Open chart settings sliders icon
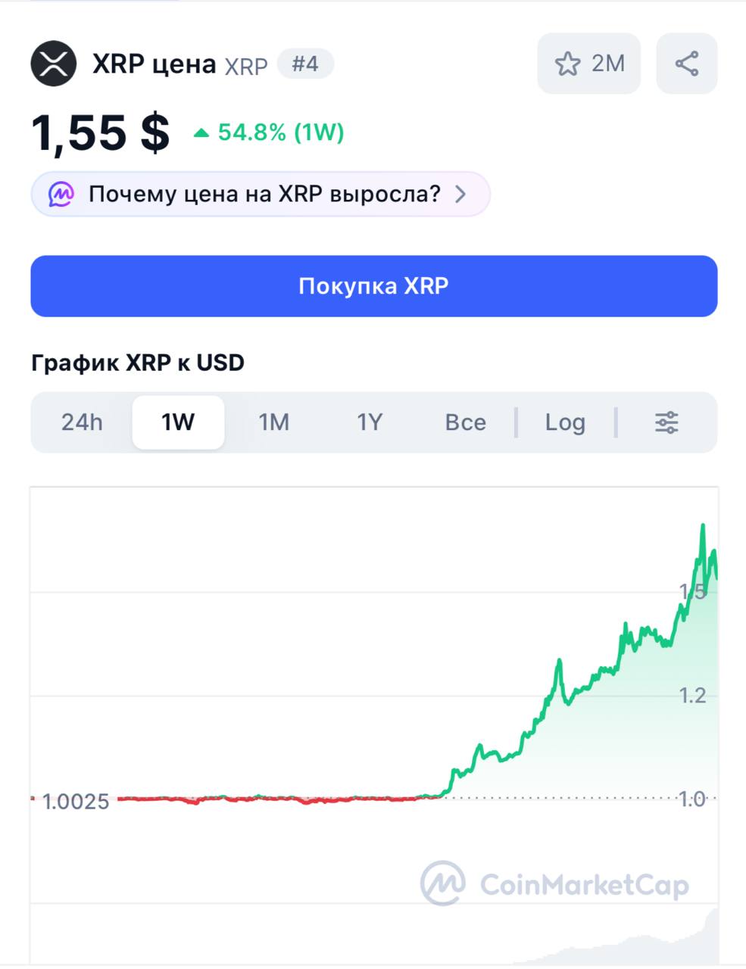746x969 pixels. tap(666, 422)
